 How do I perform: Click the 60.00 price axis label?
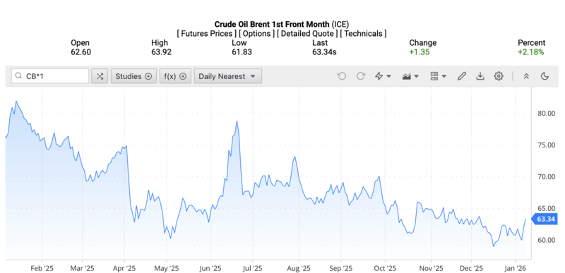tap(546, 240)
